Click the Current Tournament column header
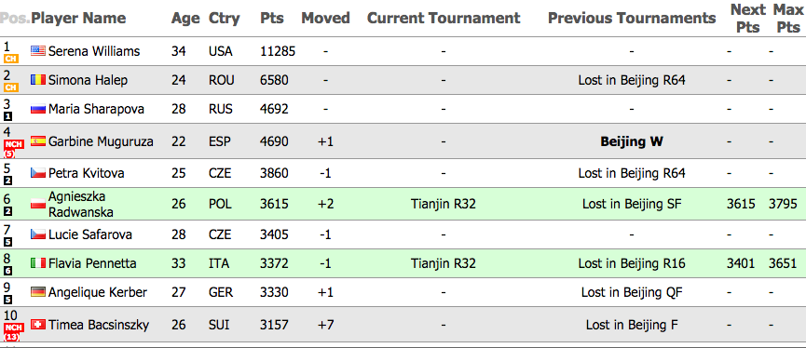Viewport: 806px width, 348px height. coord(444,18)
